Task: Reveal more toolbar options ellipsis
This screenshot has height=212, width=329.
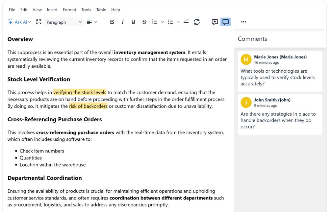Action: pyautogui.click(x=243, y=22)
